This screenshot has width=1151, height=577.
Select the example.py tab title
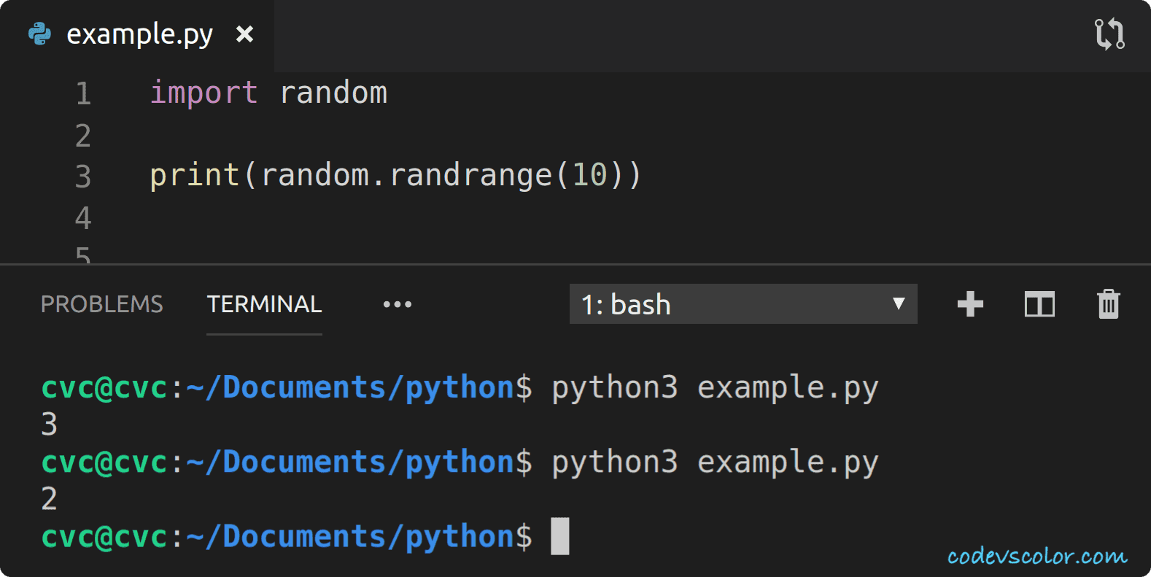[140, 34]
